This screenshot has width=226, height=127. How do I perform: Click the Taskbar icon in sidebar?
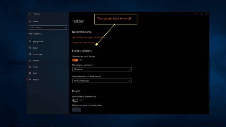pos(30,79)
